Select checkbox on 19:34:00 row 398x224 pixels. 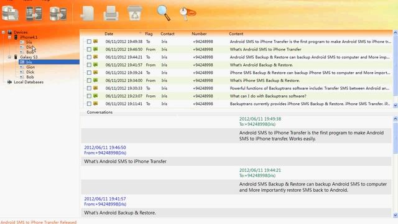pos(89,80)
